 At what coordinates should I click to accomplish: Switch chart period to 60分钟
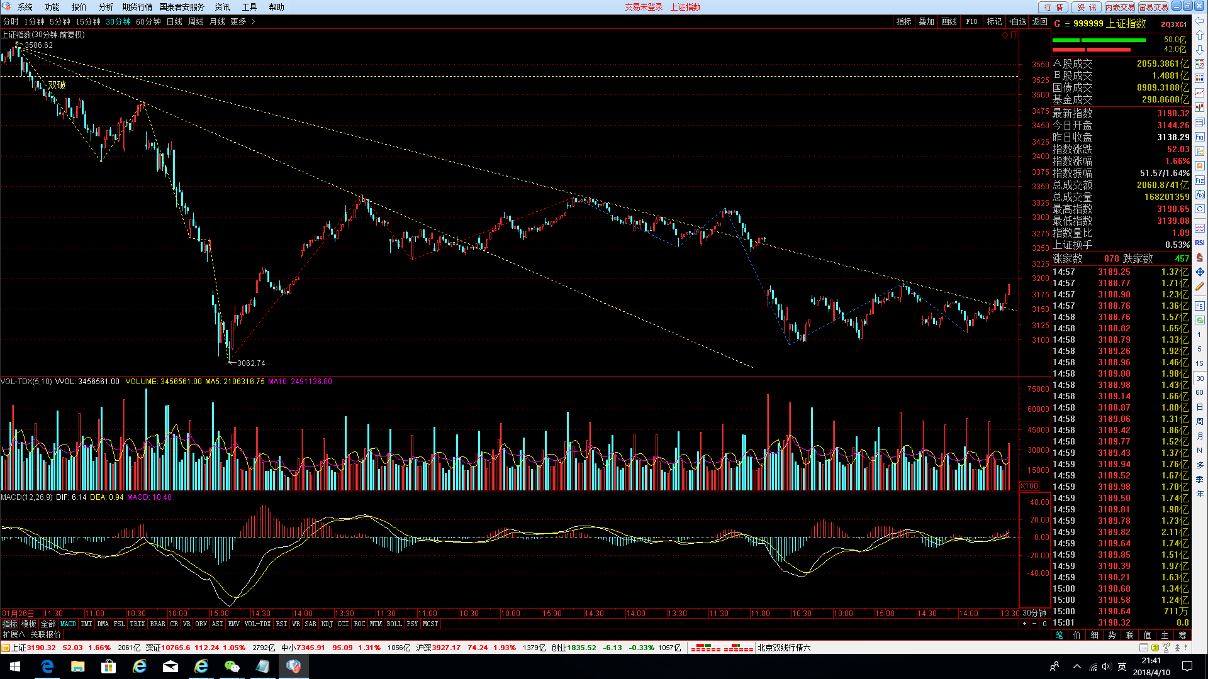click(x=148, y=21)
